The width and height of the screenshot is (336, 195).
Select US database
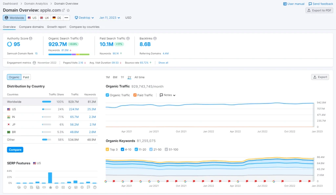click(32, 18)
